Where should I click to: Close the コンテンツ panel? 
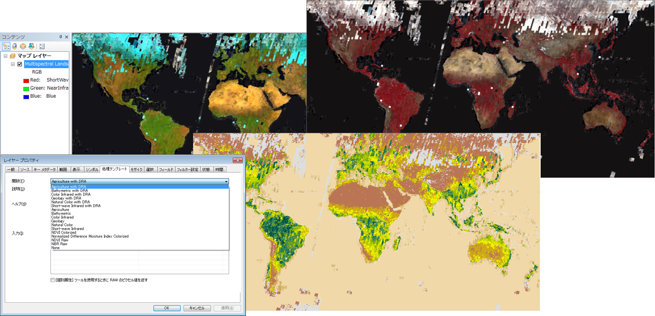pyautogui.click(x=66, y=37)
